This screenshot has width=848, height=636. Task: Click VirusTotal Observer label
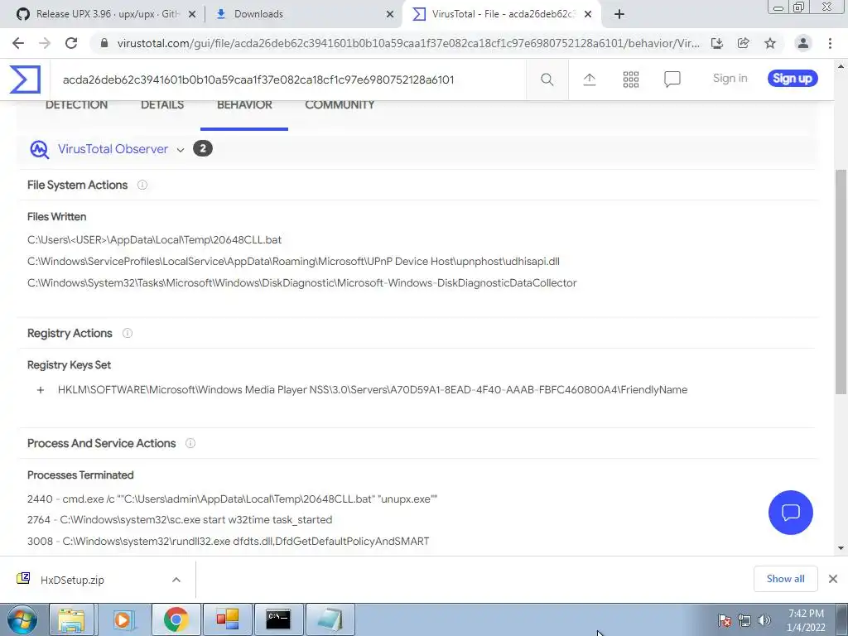coord(113,149)
